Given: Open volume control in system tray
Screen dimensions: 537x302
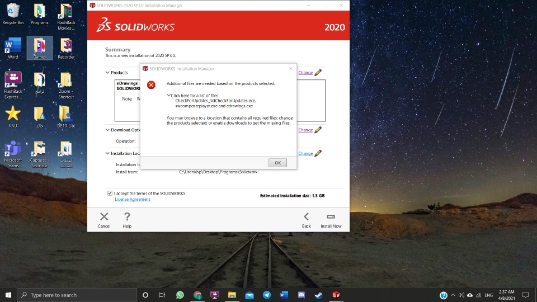Looking at the screenshot, I should [x=461, y=295].
